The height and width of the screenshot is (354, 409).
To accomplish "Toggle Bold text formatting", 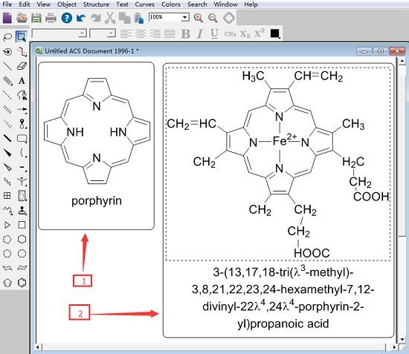I will (185, 34).
